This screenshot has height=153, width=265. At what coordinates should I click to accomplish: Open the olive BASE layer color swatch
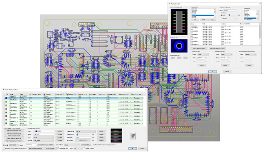[x=6, y=123]
